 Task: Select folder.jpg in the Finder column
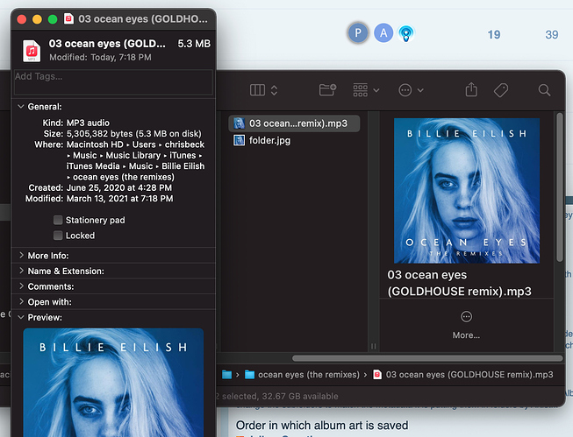[269, 140]
